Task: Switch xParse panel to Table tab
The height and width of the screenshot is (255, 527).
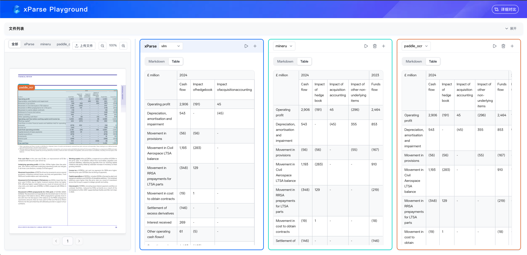Action: [176, 61]
